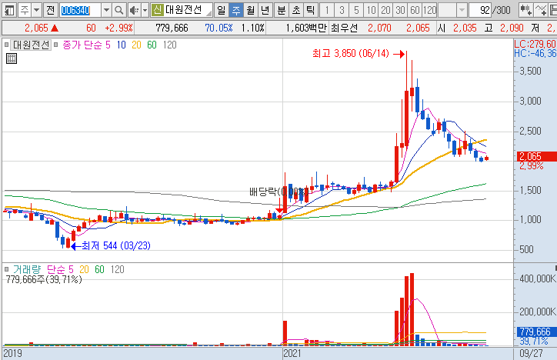This screenshot has height=360, width=557.
Task: Click the +2.99% change value
Action: click(118, 28)
